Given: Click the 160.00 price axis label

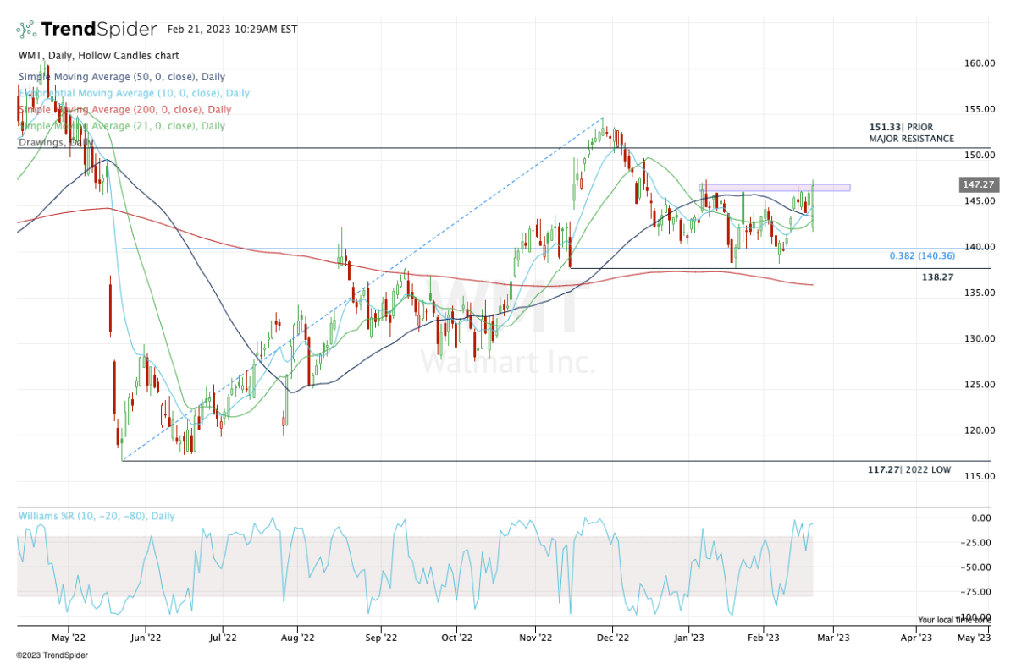Looking at the screenshot, I should point(978,63).
